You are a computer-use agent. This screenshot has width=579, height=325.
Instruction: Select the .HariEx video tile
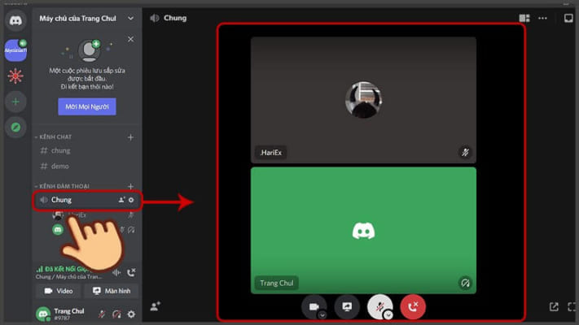pyautogui.click(x=363, y=100)
